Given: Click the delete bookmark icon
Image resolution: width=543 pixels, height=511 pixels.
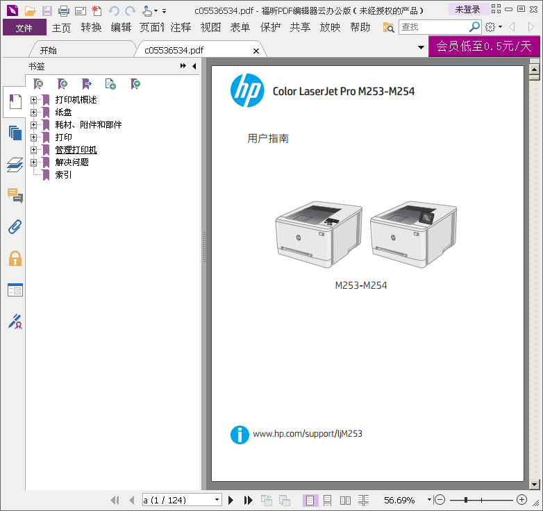Looking at the screenshot, I should pyautogui.click(x=38, y=84).
